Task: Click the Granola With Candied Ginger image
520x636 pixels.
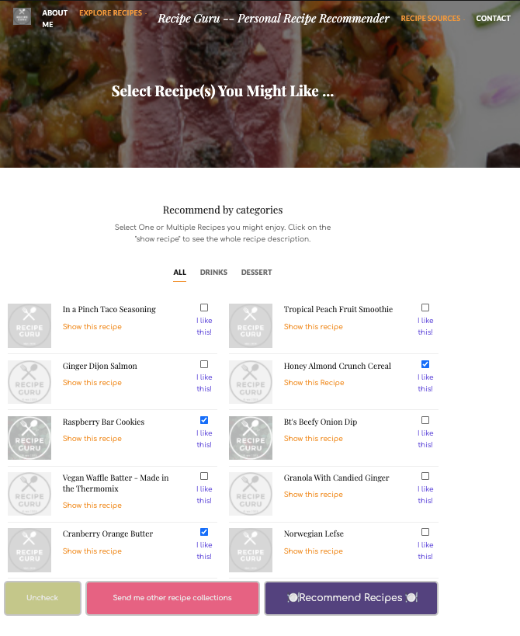Action: (x=251, y=494)
